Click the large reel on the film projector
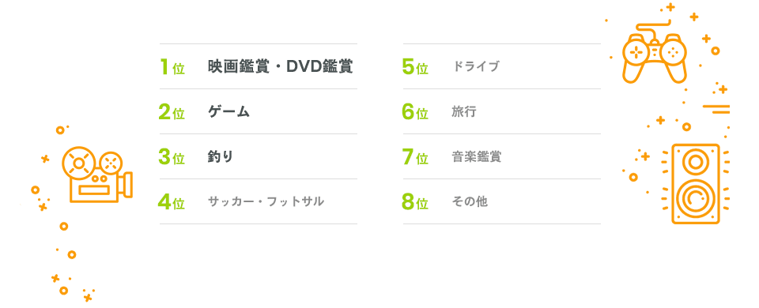Viewport: 759px width, 308px height. 77,162
